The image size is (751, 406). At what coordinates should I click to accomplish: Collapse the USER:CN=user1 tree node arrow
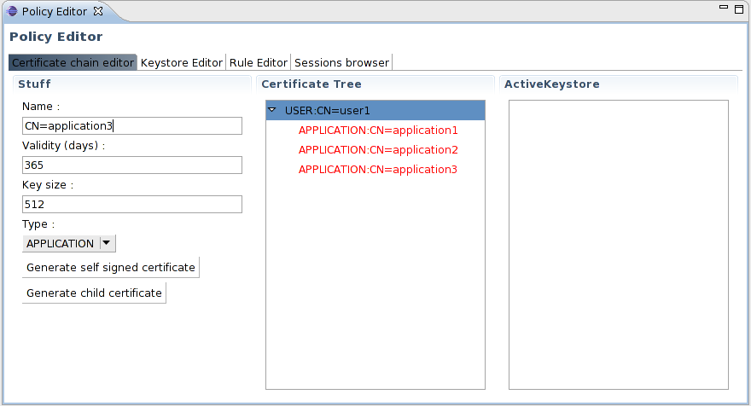pyautogui.click(x=272, y=110)
